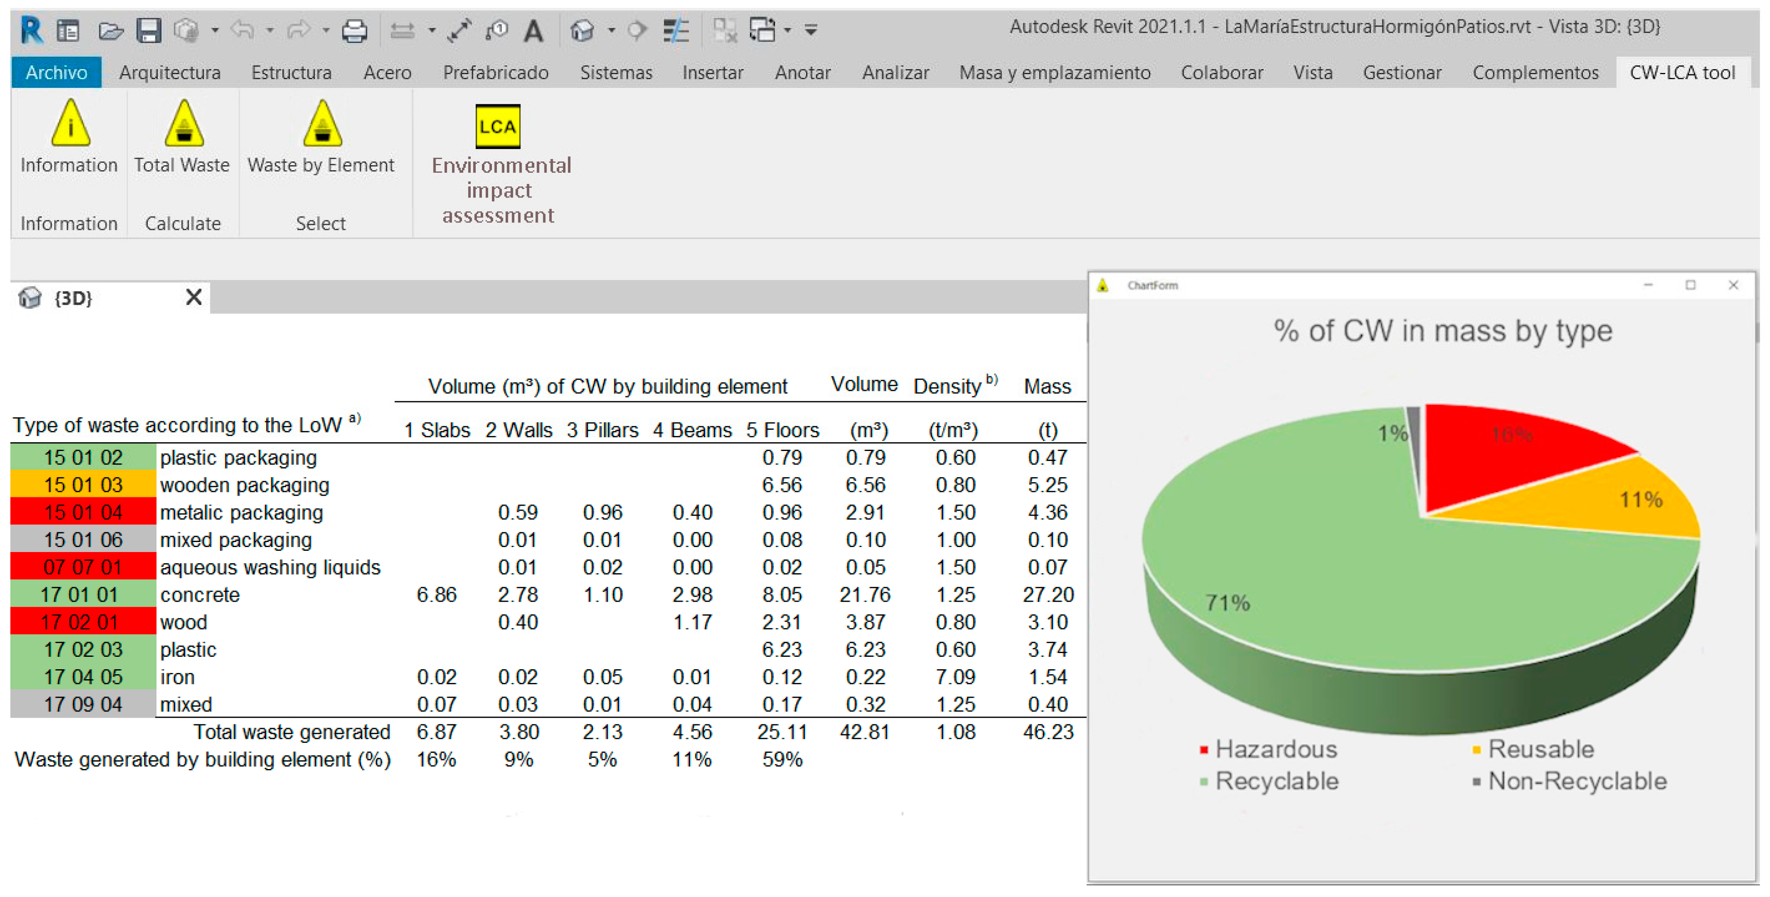Open Switch Windows dropdown arrow
Screen dimensions: 1770x897
pos(787,30)
